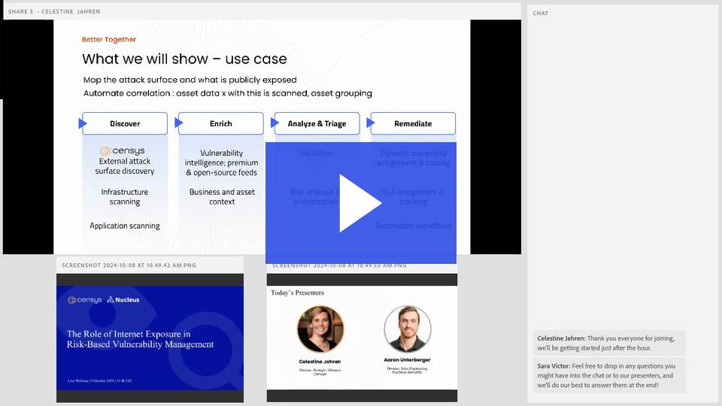This screenshot has width=722, height=406.
Task: Click the 'Today's Presenters' heading
Action: (x=298, y=292)
